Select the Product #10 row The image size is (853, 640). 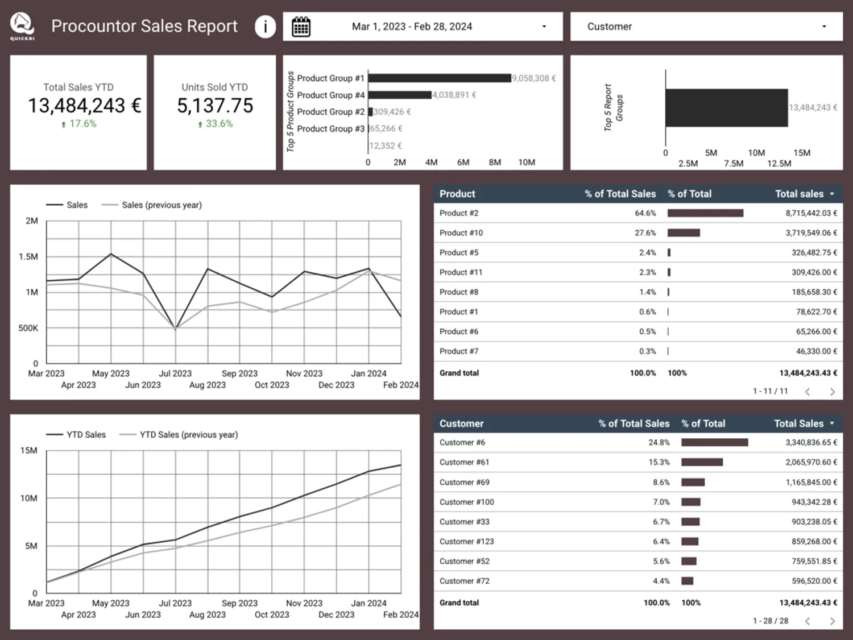638,233
